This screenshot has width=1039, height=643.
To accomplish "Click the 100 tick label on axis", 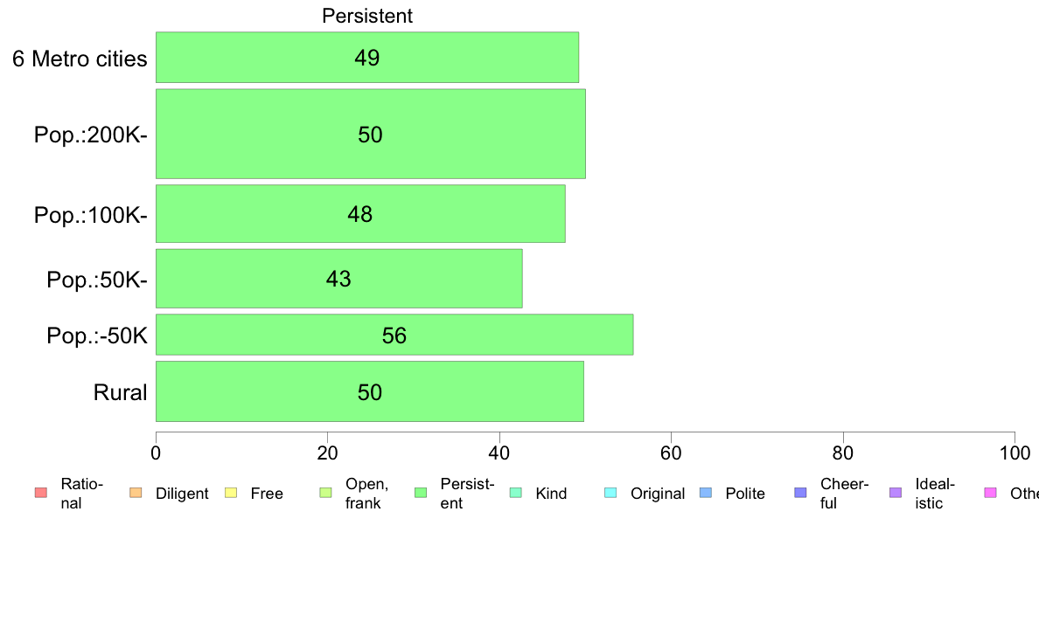I will [1015, 453].
